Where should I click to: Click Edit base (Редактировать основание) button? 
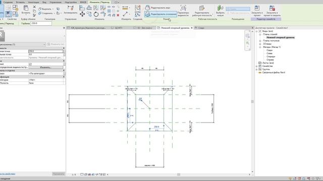point(160,14)
